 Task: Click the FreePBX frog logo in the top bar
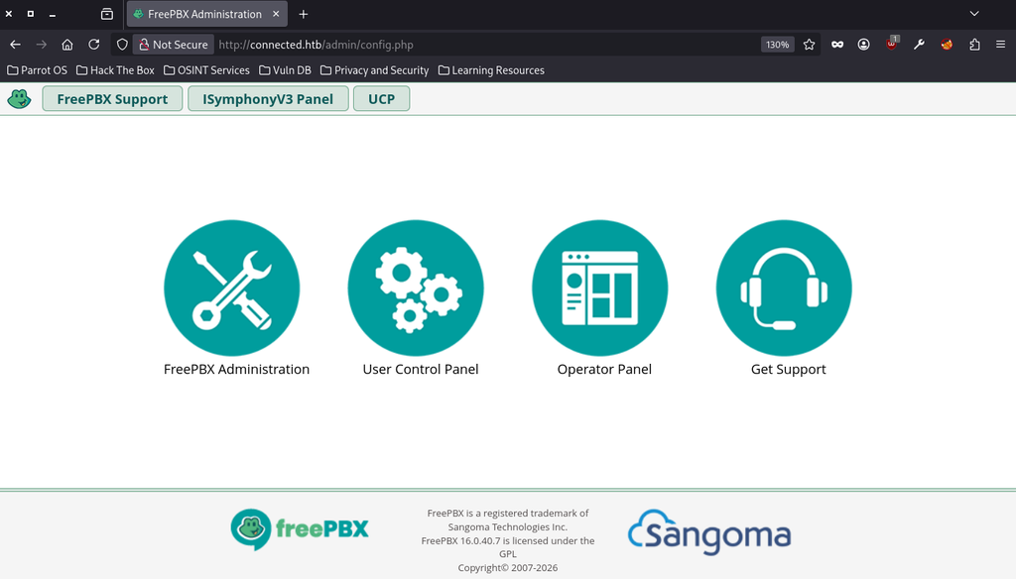coord(20,99)
